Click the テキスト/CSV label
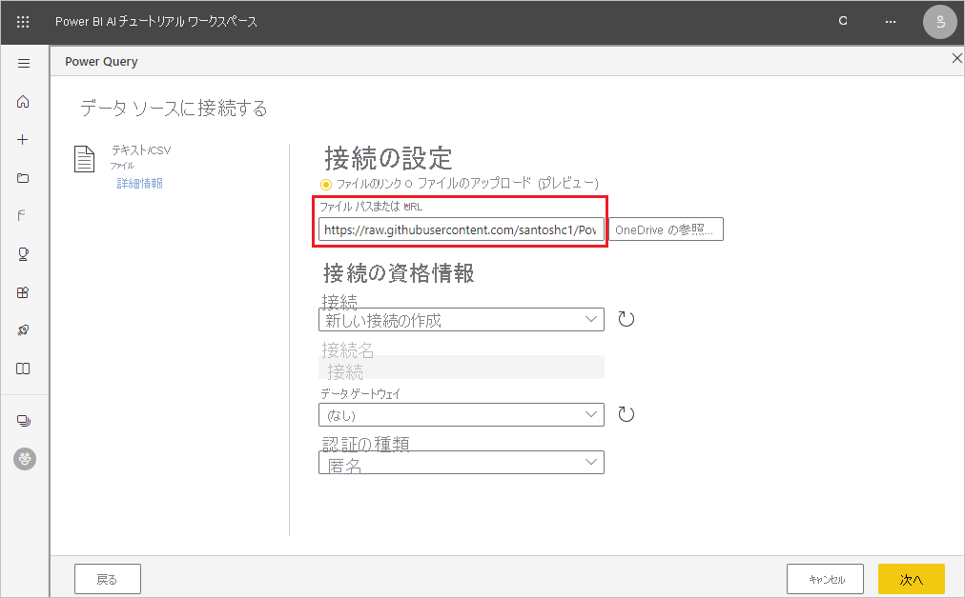 (141, 149)
